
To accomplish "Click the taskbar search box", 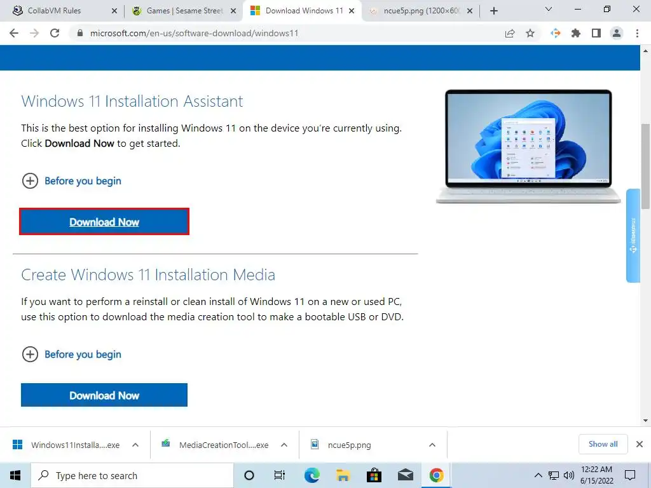I will (x=132, y=475).
